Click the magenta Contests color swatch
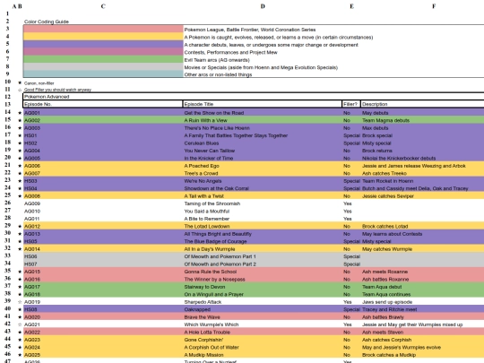Image resolution: width=484 pixels, height=363 pixels. pos(103,52)
